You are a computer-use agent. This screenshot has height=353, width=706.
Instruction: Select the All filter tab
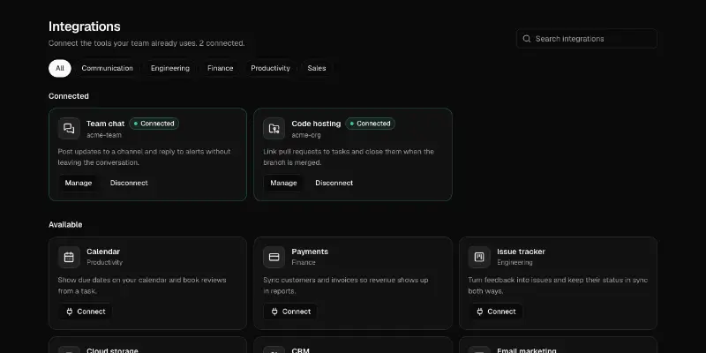pyautogui.click(x=60, y=69)
